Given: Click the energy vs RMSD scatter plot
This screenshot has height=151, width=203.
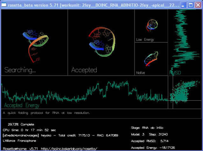Looking at the screenshot, I should 184,92.
